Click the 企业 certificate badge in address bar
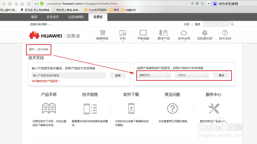The width and height of the screenshot is (257, 144). pos(39,3)
